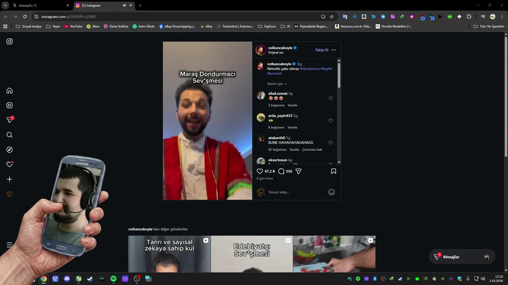Screen dimensions: 508x285
Task: Go to Instagram Home icon
Action: coord(10,91)
